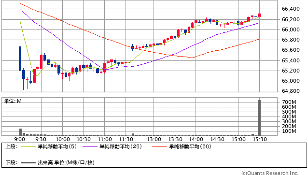Click the 64,800 price axis label
308x175 pixels.
pos(291,91)
